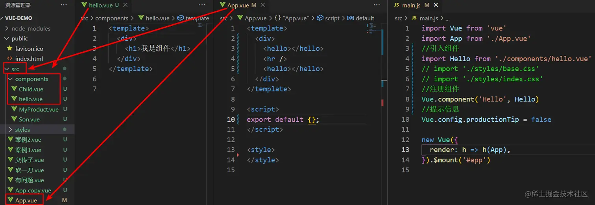Click M status badge beside App.vue in explorer
595x205 pixels.
point(65,200)
